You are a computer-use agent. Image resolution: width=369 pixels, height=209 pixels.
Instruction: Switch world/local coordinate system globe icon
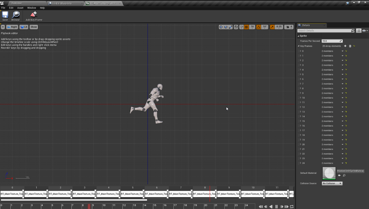pyautogui.click(x=236, y=27)
